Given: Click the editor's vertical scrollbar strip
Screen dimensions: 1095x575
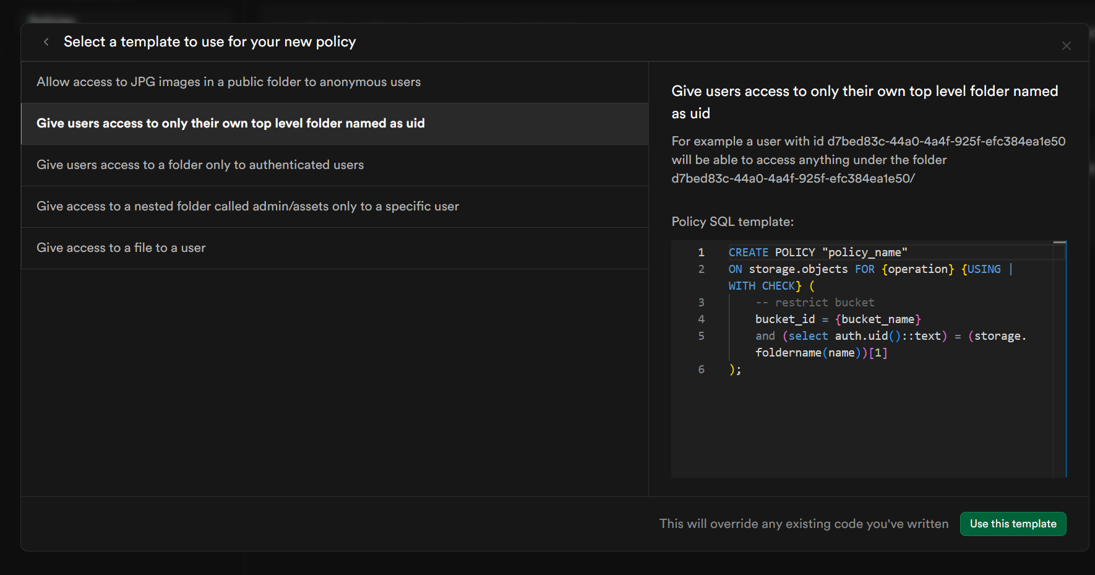Looking at the screenshot, I should pos(1060,359).
